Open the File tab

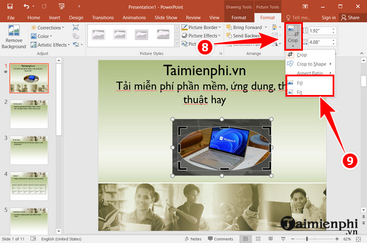pyautogui.click(x=10, y=17)
